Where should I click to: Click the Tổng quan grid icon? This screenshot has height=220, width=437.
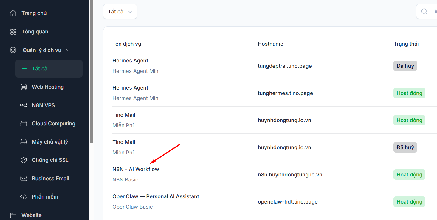point(13,32)
